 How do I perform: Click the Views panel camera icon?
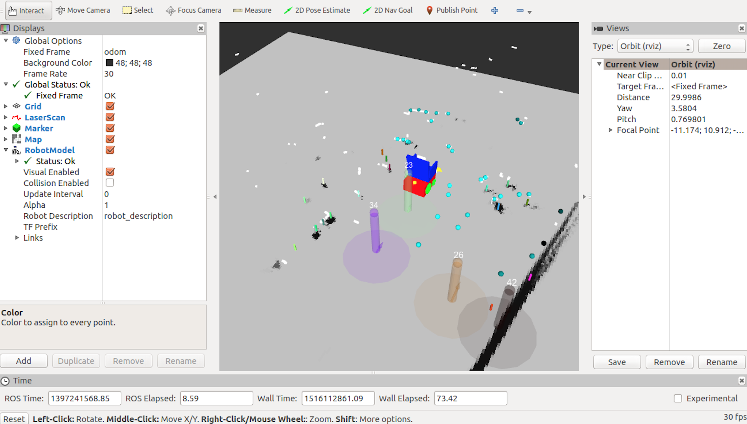pos(598,29)
